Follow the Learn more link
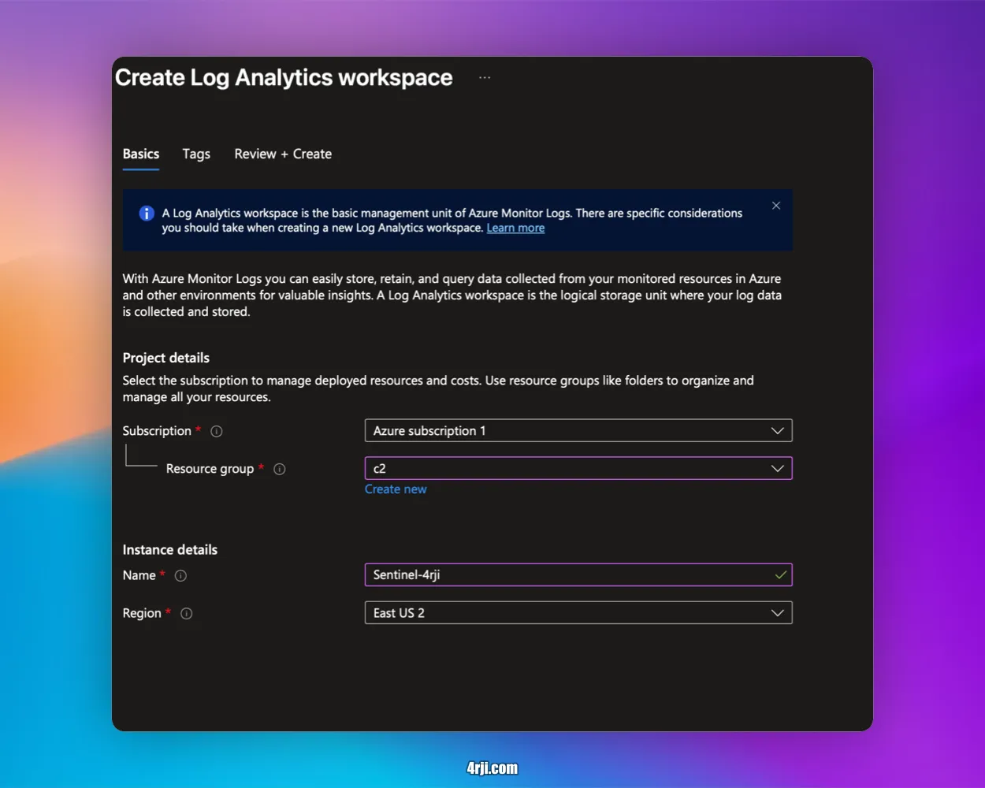This screenshot has height=788, width=985. point(515,229)
